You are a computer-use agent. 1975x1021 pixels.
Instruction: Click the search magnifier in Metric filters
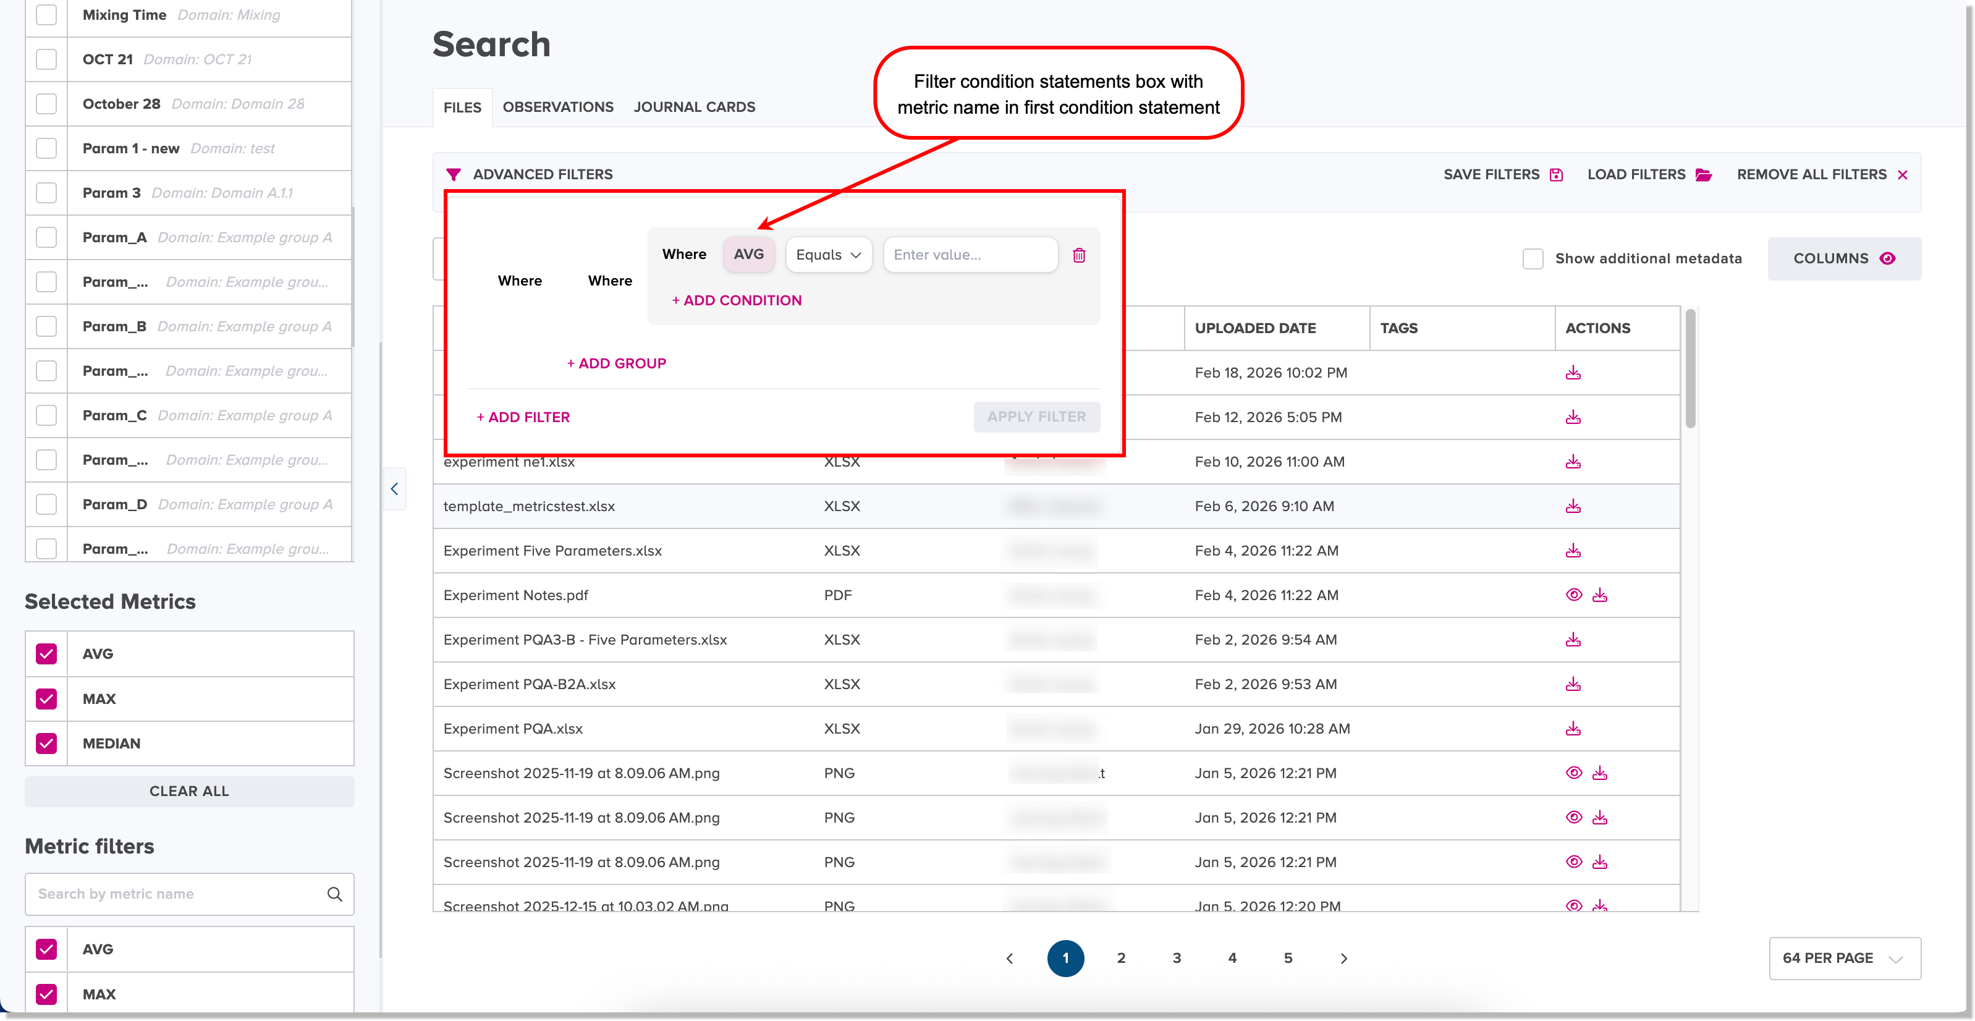point(335,894)
